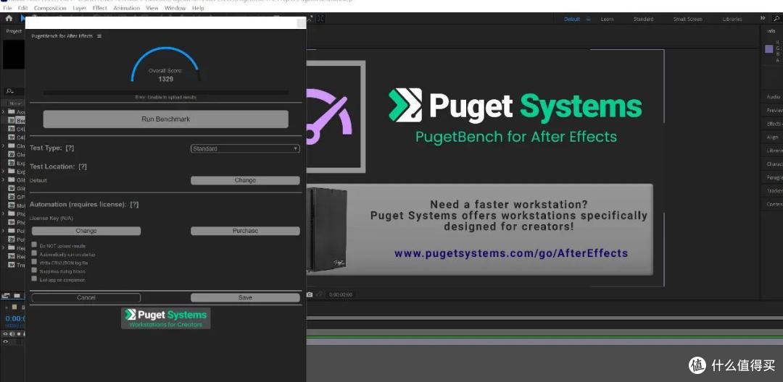
Task: Open the Test Type Standard dropdown
Action: click(245, 148)
